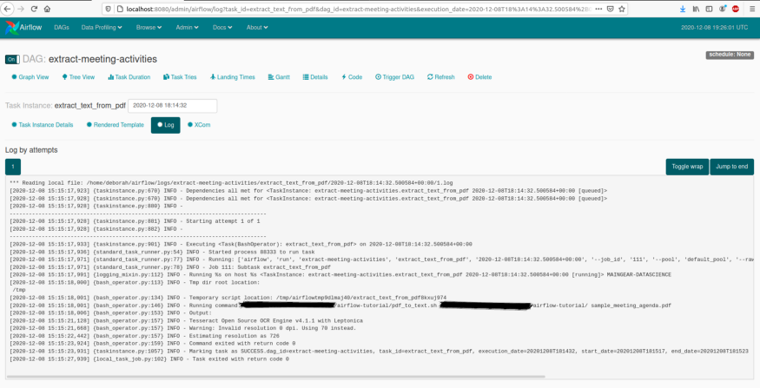Click the execution date input field
This screenshot has width=760, height=388.
pyautogui.click(x=172, y=106)
